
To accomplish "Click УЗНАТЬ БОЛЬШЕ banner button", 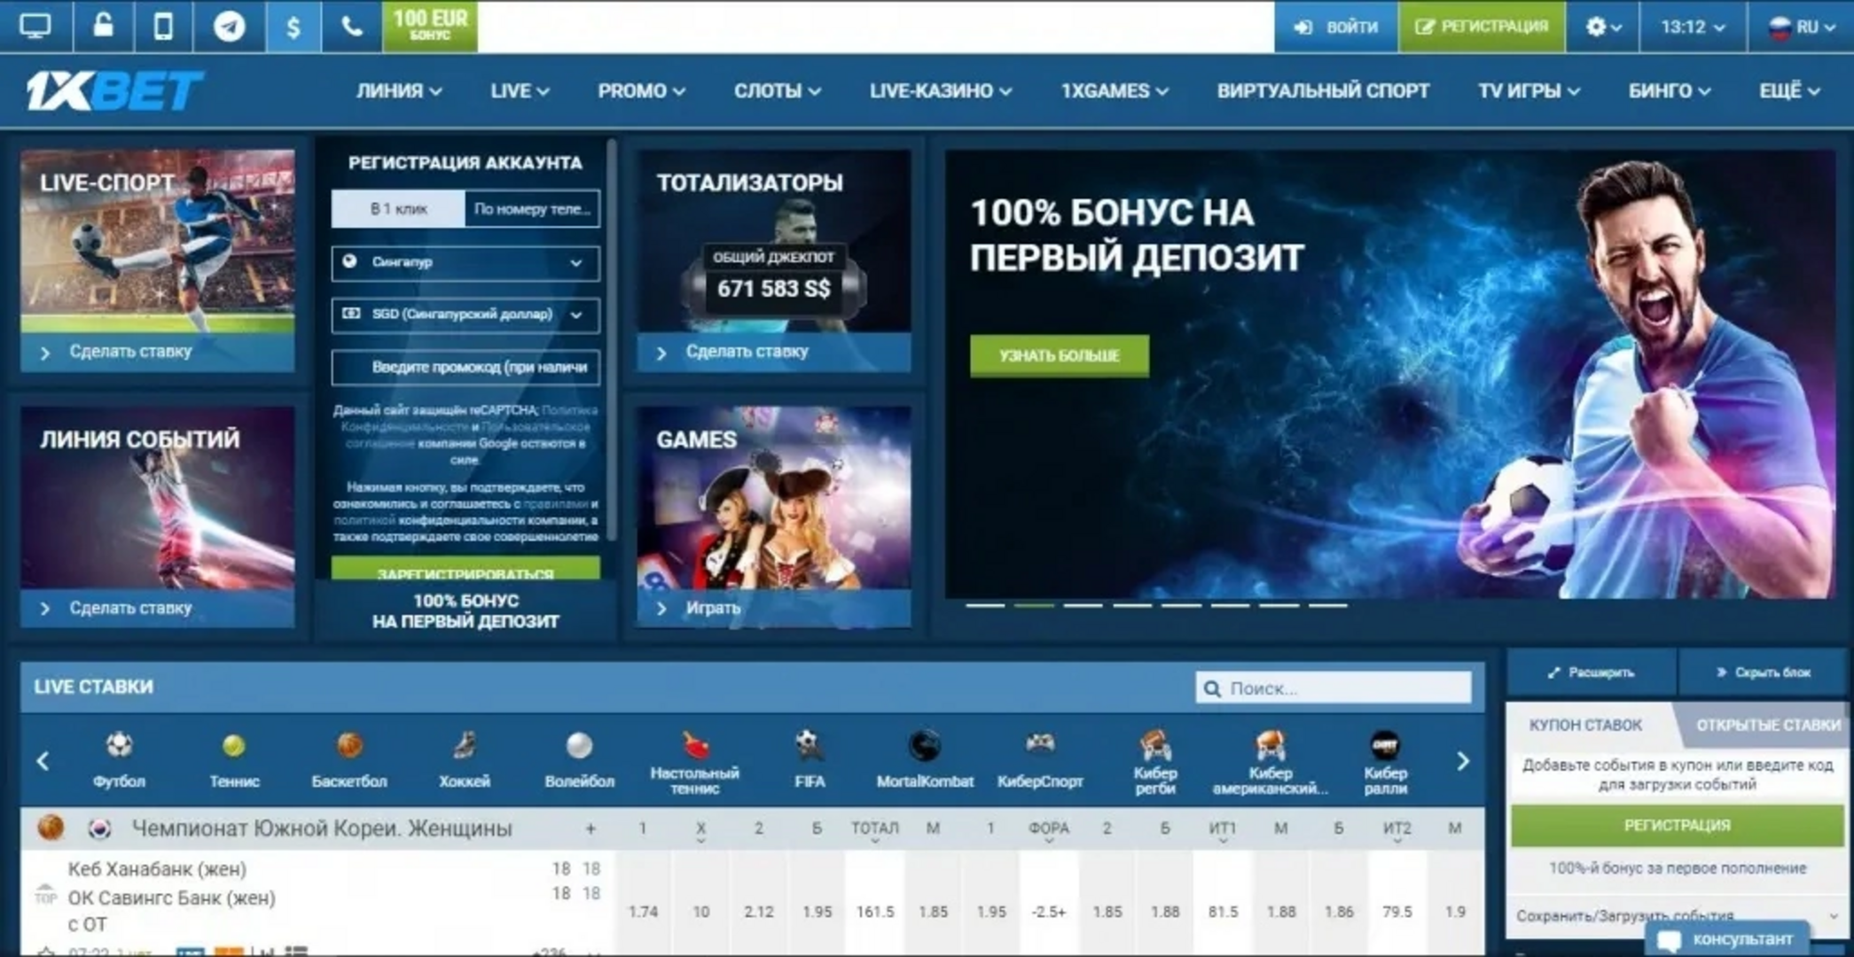I will click(x=1060, y=355).
